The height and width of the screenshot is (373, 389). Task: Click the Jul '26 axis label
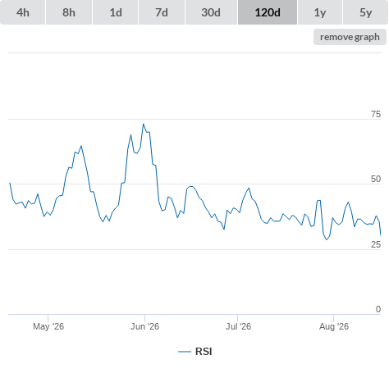click(x=238, y=326)
